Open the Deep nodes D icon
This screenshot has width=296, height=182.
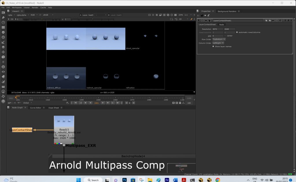coord(3,67)
